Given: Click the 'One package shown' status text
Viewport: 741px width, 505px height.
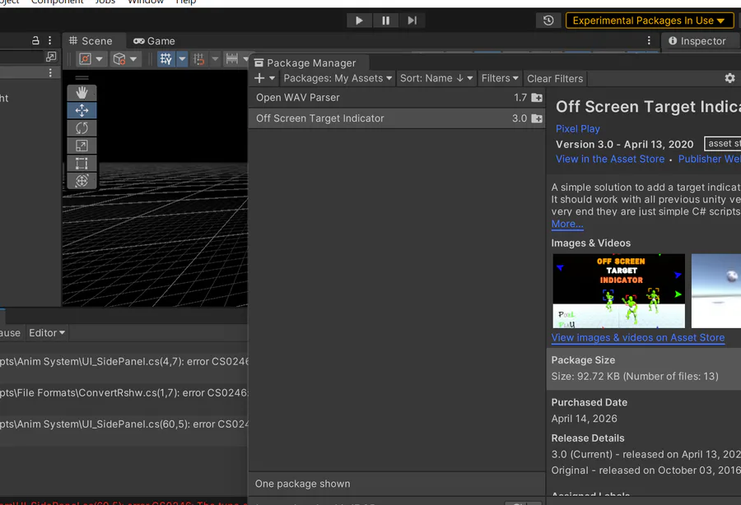Looking at the screenshot, I should 302,484.
